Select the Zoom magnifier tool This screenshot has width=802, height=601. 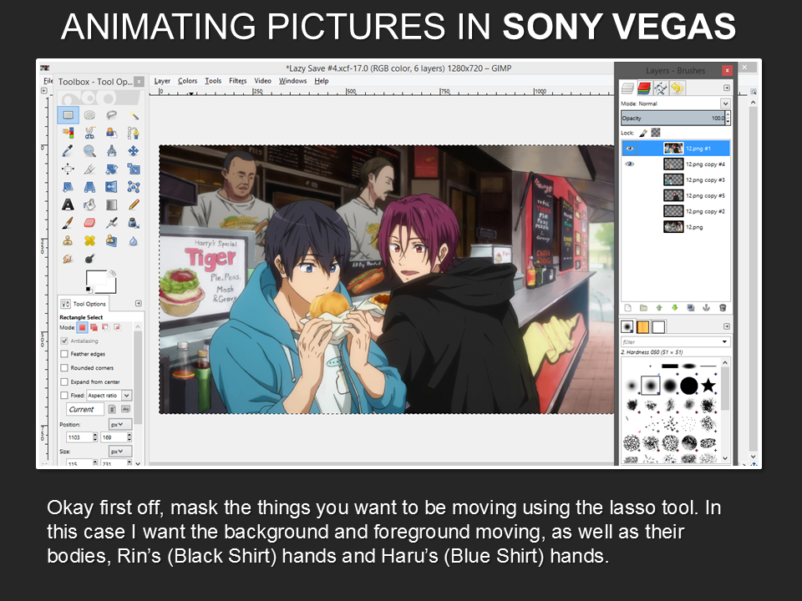[x=89, y=151]
